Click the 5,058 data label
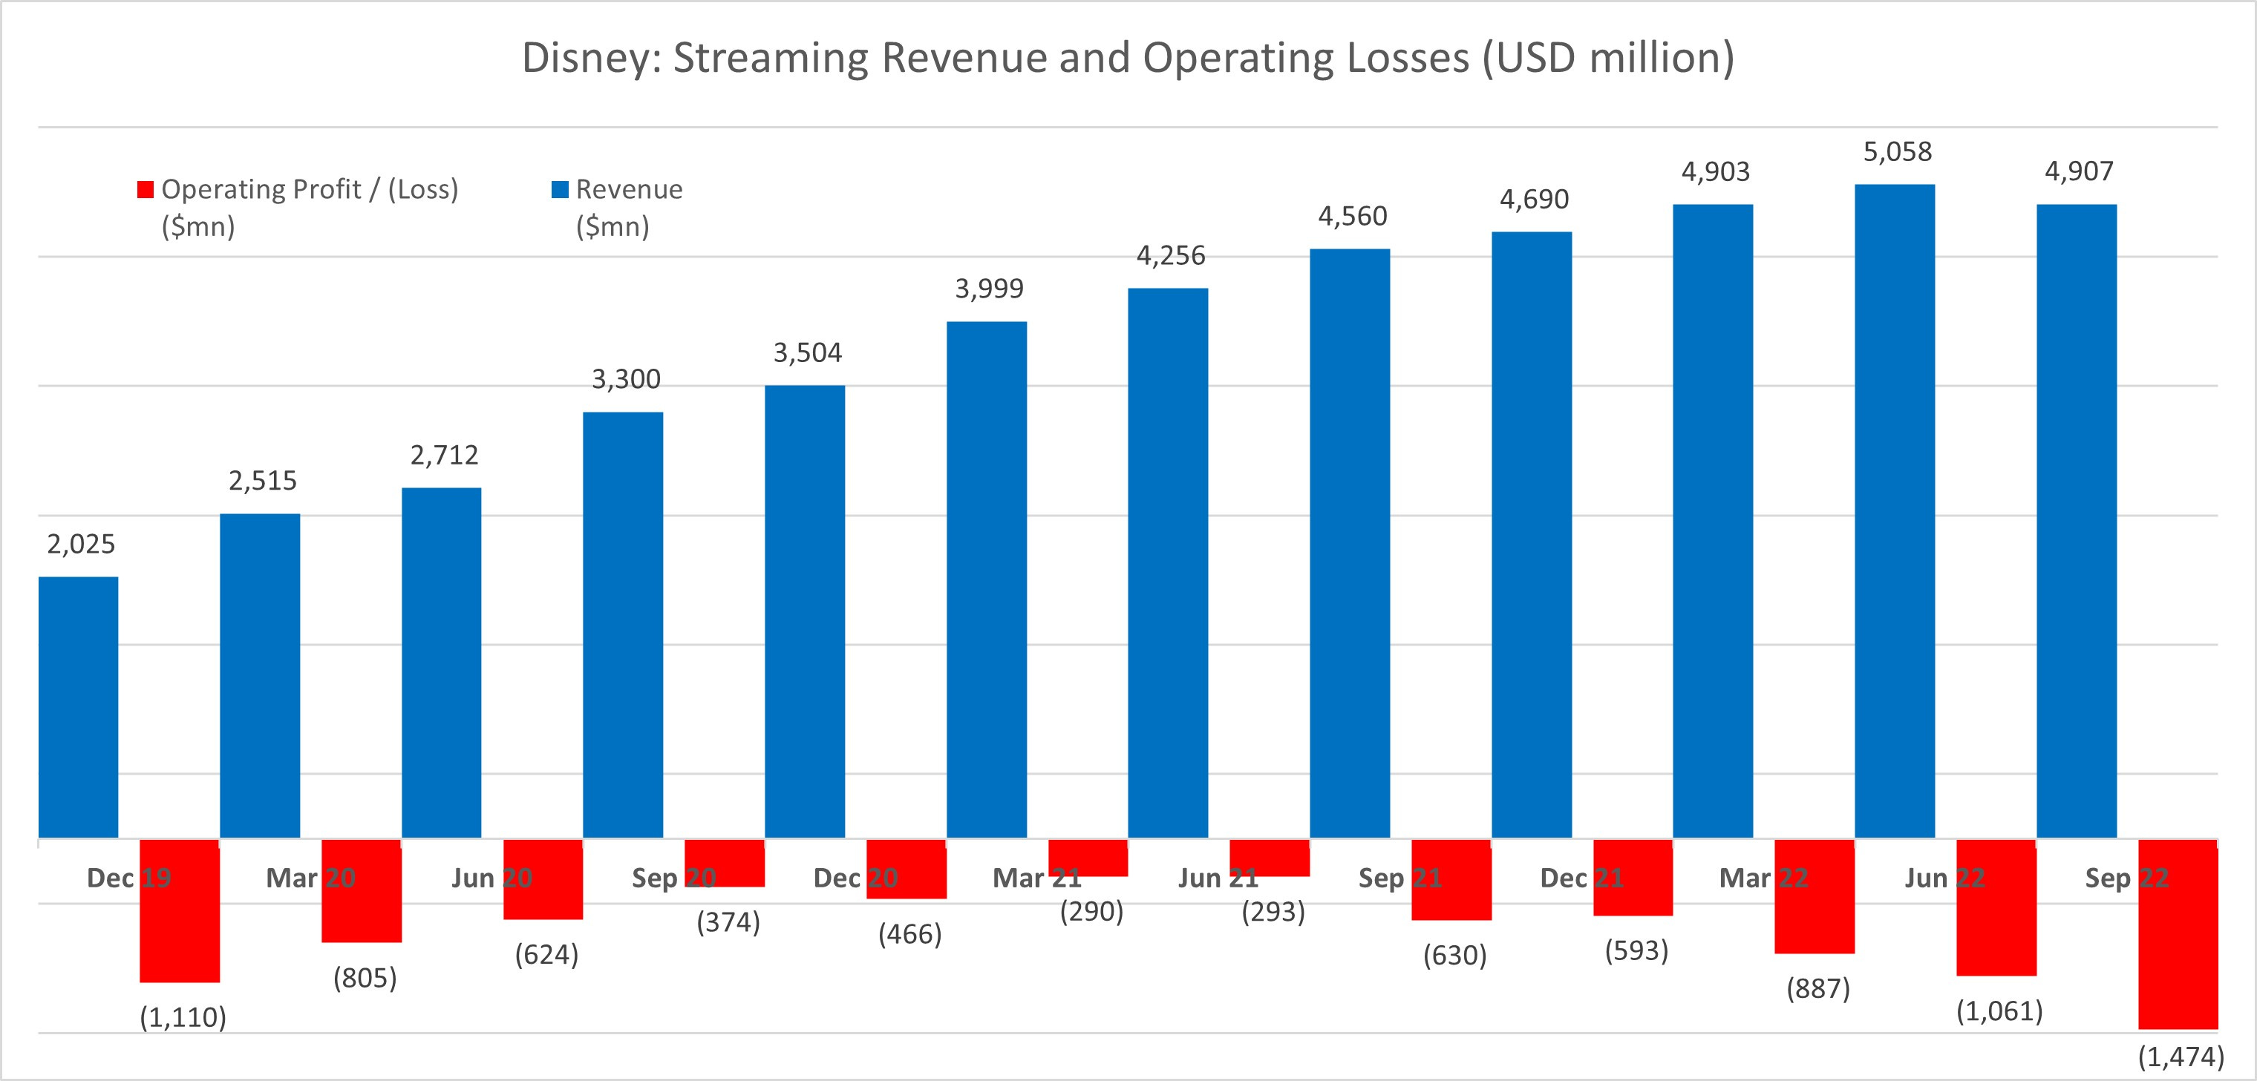Screen dimensions: 2257x1081 pyautogui.click(x=1897, y=152)
